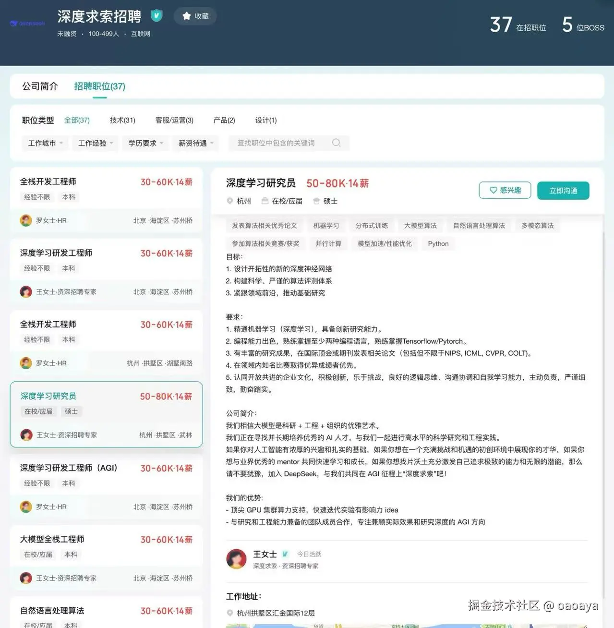The height and width of the screenshot is (628, 614).
Task: Click address pin icon beside 杭州拱墅区汇金国际12层
Action: click(230, 613)
